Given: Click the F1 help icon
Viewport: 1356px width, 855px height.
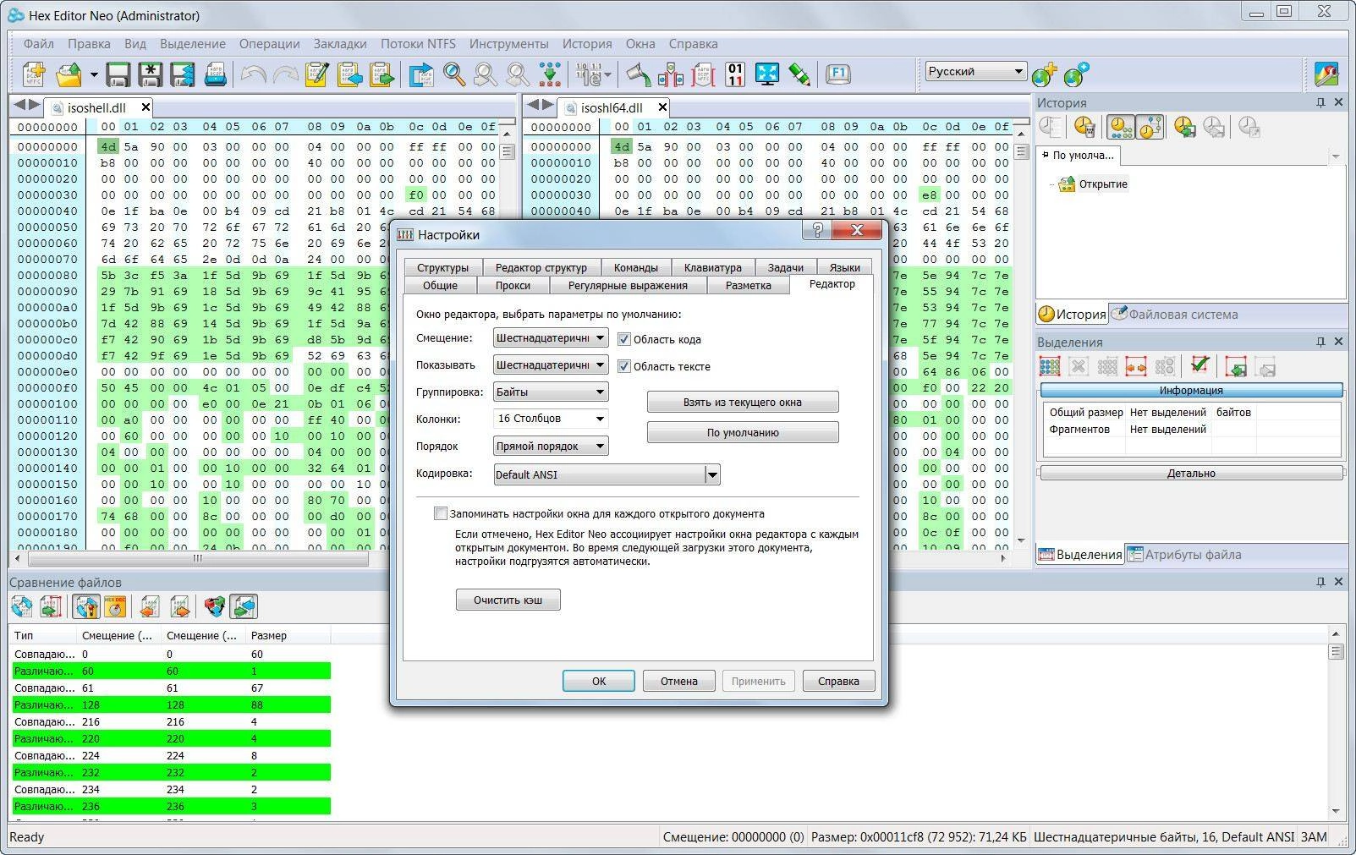Looking at the screenshot, I should click(x=838, y=74).
